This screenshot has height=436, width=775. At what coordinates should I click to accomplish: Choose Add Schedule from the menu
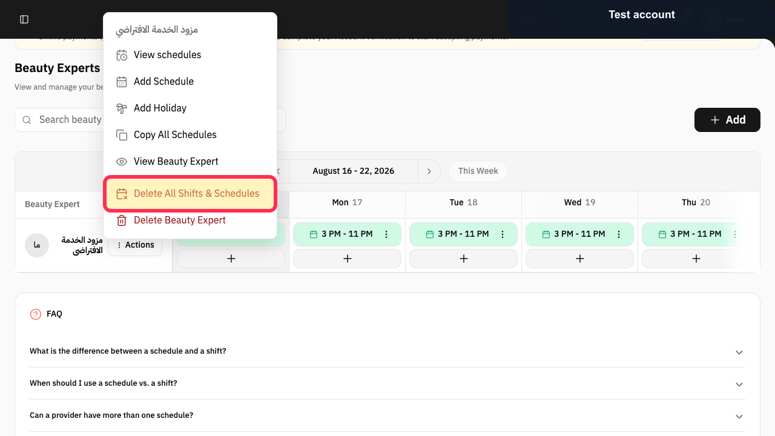click(x=190, y=82)
